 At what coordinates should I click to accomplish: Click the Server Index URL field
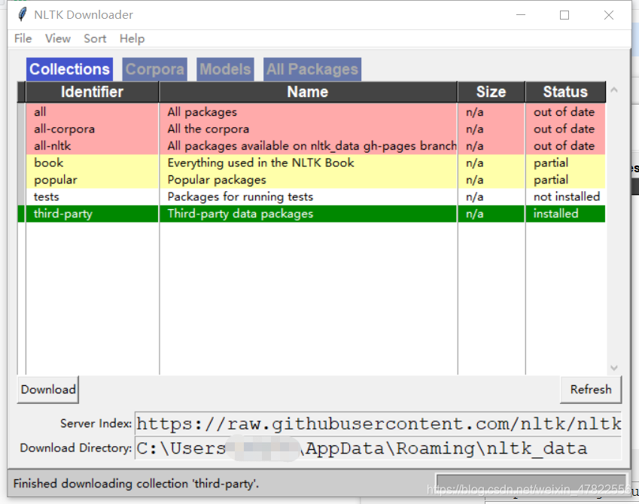point(378,424)
